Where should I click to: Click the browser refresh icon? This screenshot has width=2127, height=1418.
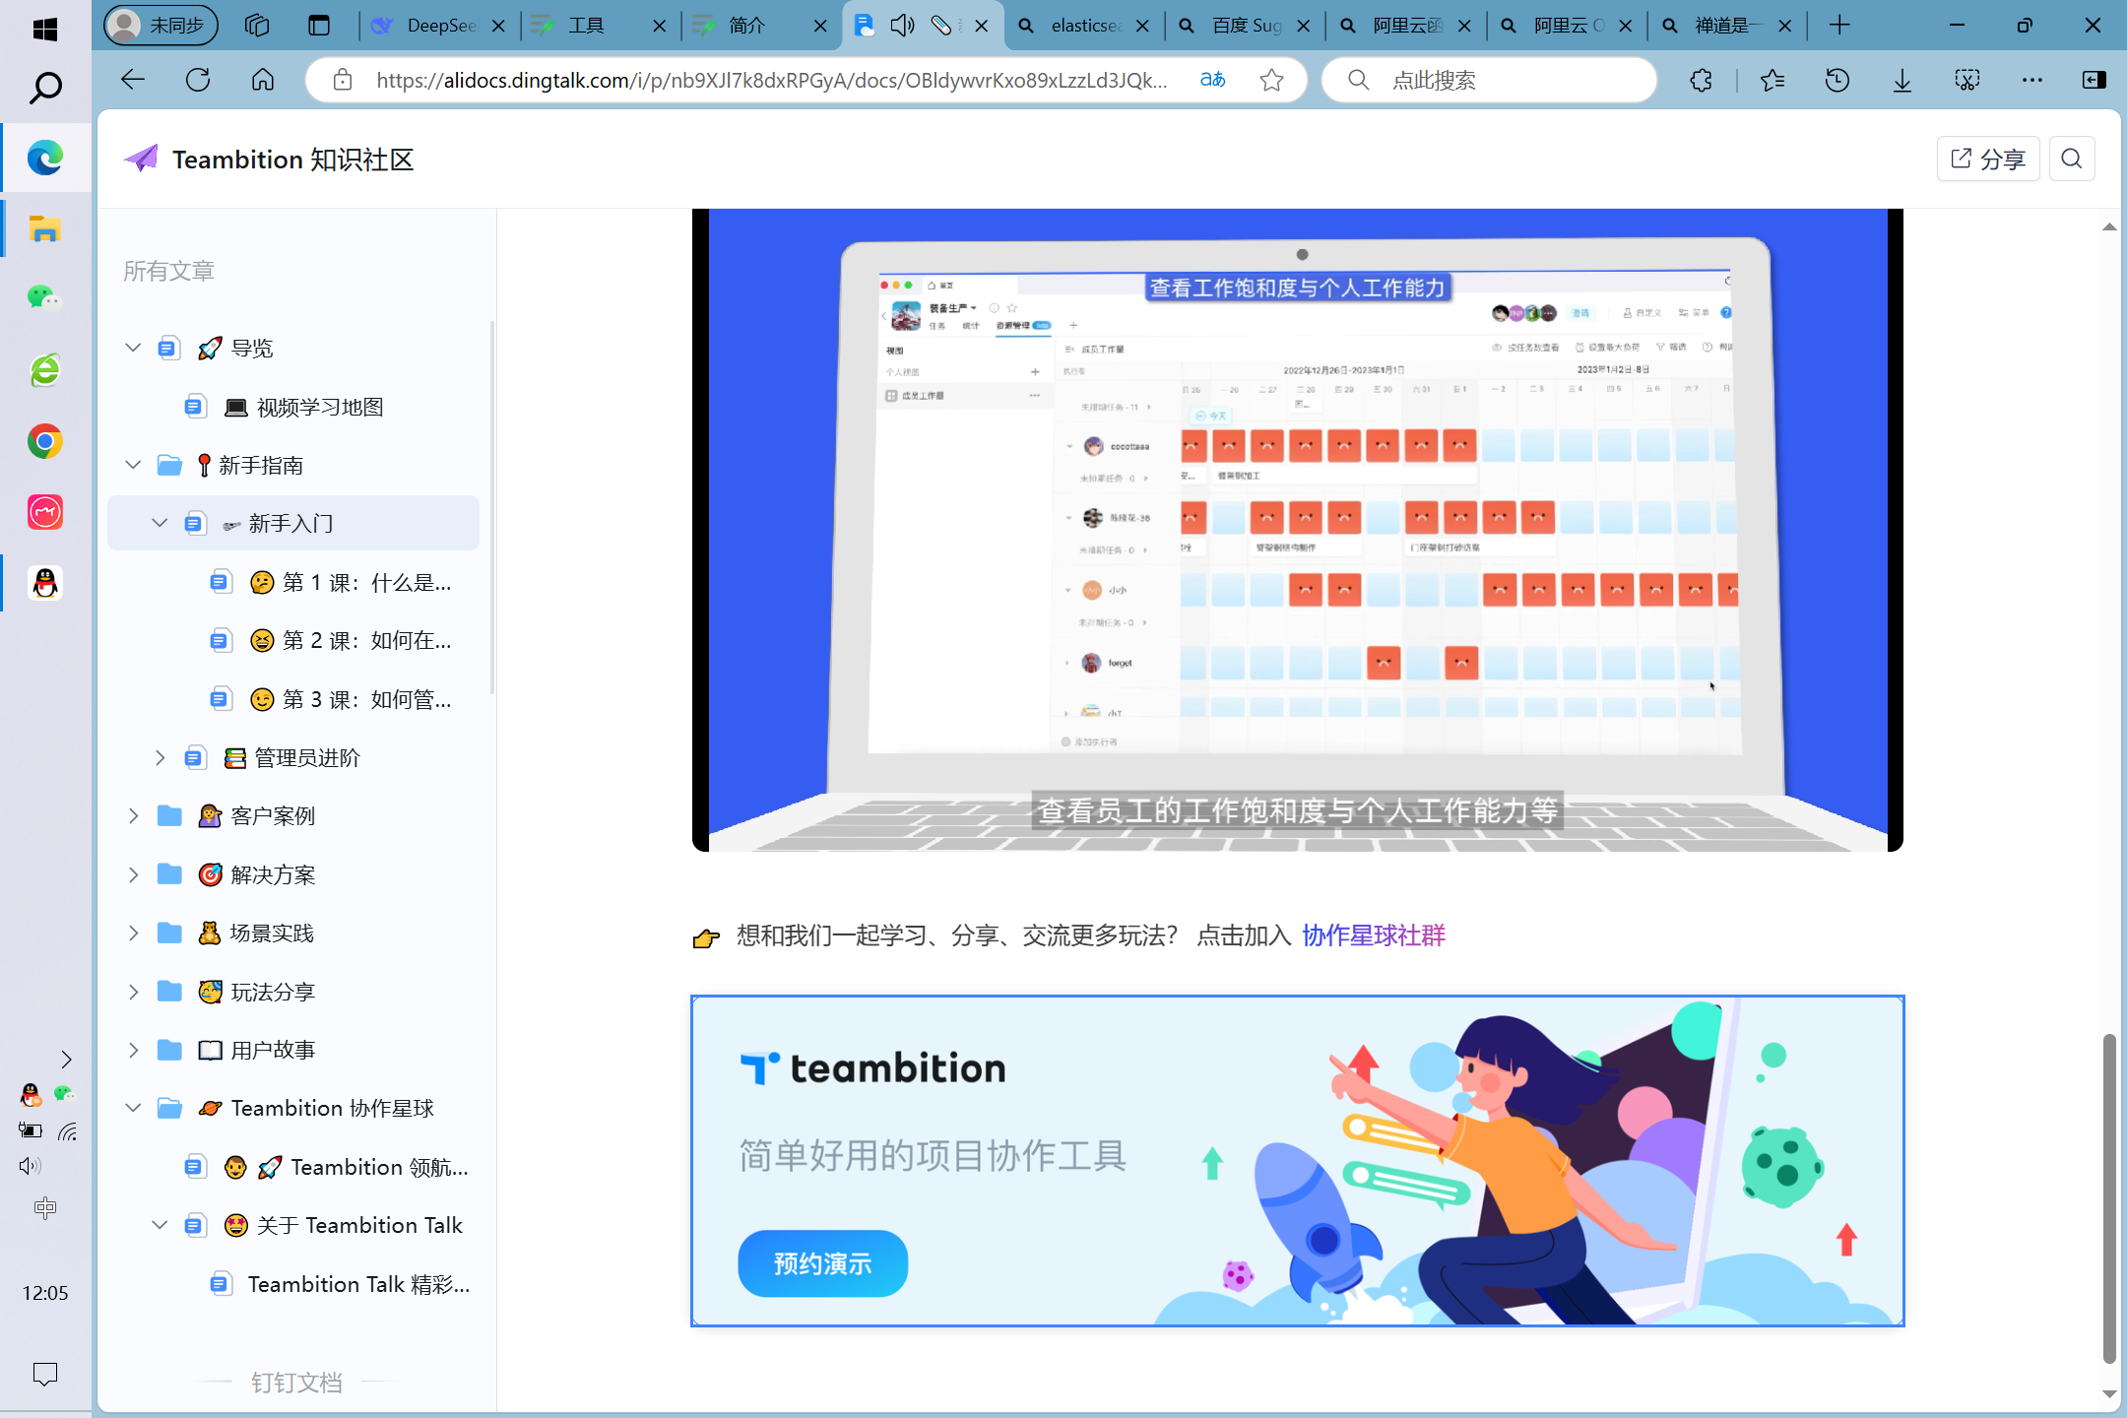click(x=198, y=80)
